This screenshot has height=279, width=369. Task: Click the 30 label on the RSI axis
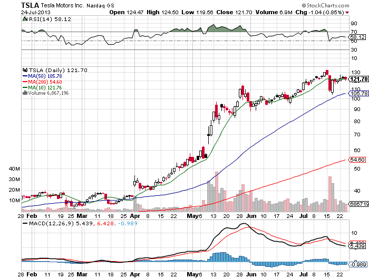[354, 50]
